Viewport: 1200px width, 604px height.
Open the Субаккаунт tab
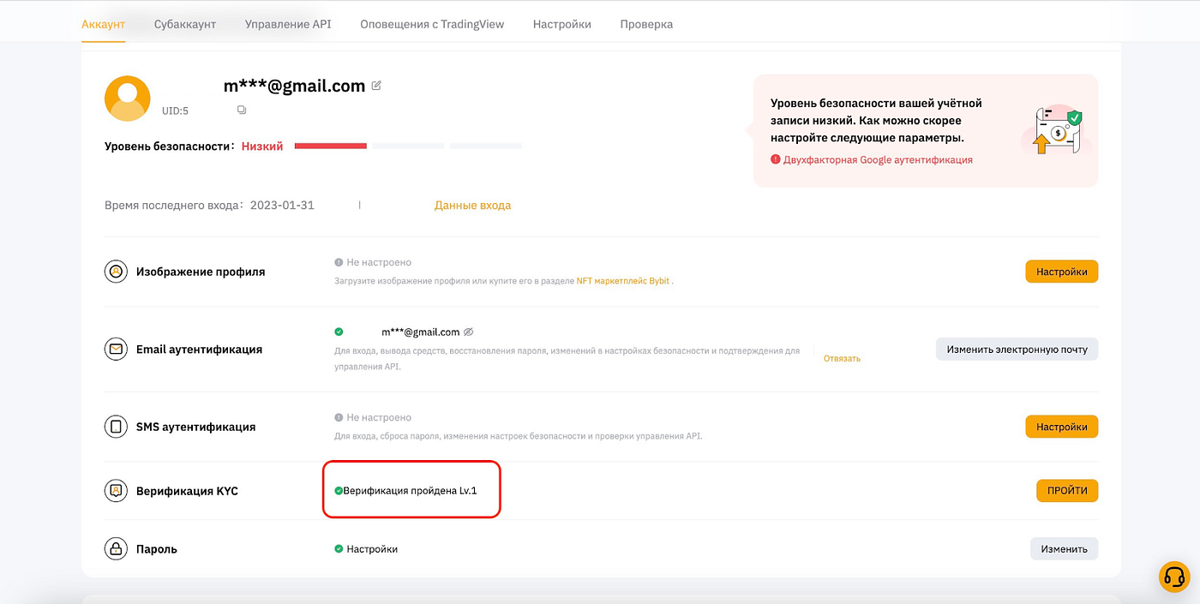tap(185, 24)
